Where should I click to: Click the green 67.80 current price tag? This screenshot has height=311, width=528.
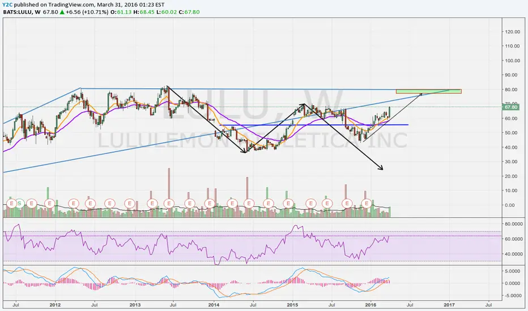coord(510,107)
